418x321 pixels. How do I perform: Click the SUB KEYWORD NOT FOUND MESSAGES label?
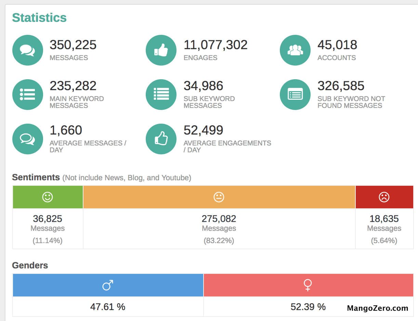[x=351, y=102]
